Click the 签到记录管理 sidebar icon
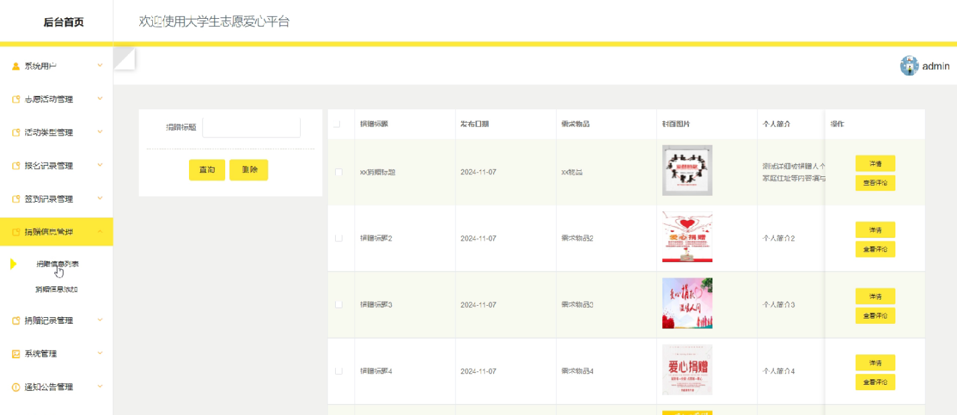The image size is (957, 415). 16,199
